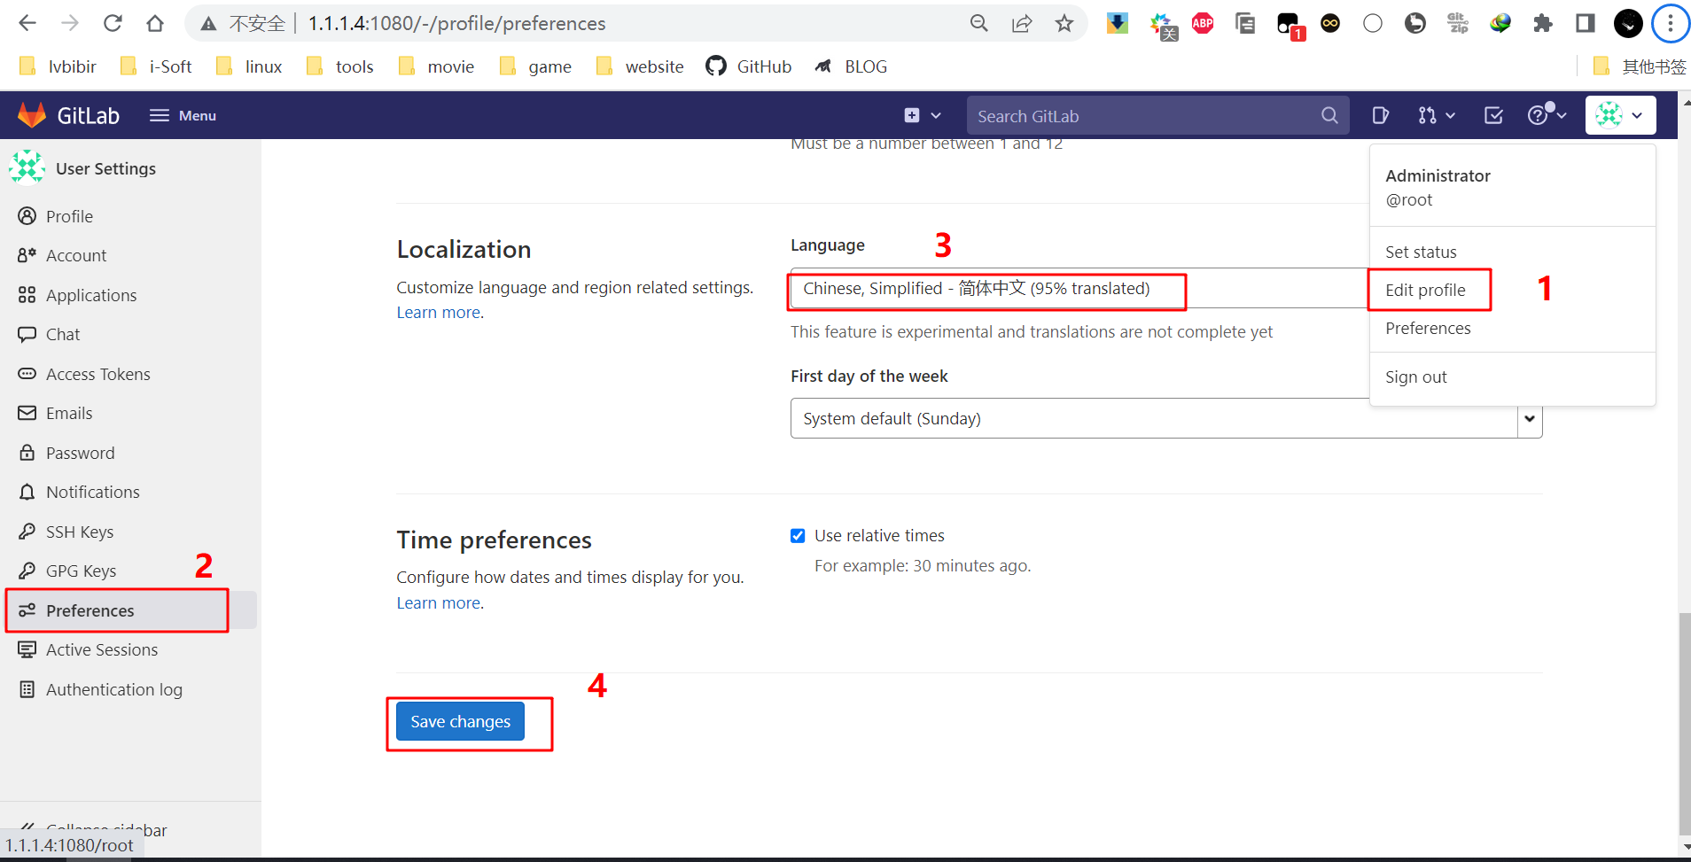Open the Help dropdown menu
Image resolution: width=1691 pixels, height=862 pixels.
click(x=1547, y=115)
